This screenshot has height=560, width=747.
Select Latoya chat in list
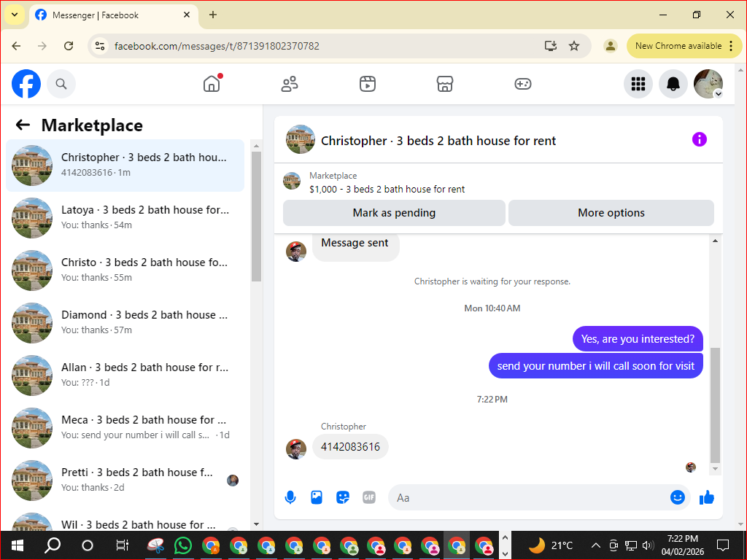[x=125, y=217]
